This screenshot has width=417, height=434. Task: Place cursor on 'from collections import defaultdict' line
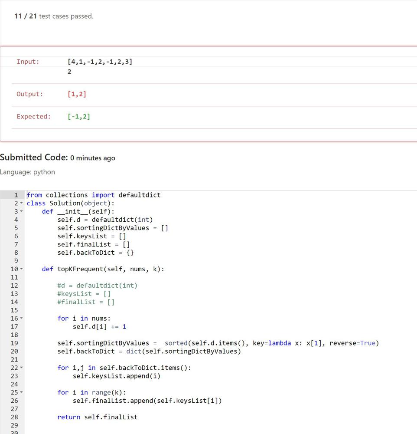coord(94,195)
